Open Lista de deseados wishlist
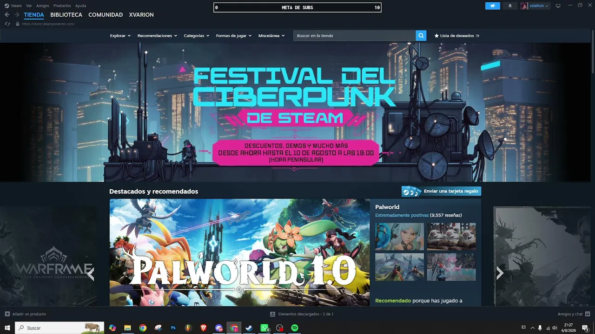This screenshot has width=595, height=334. click(457, 36)
